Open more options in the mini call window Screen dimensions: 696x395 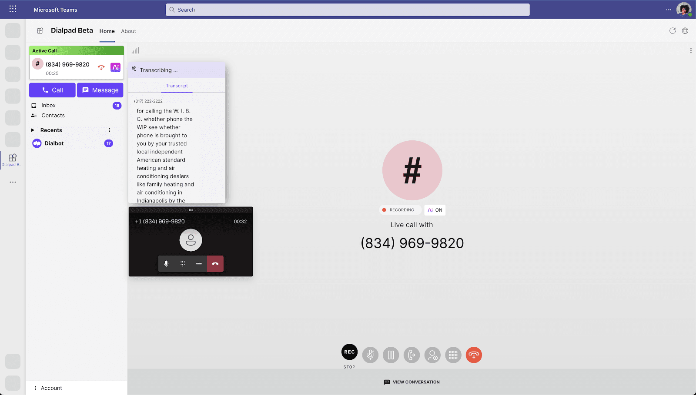pyautogui.click(x=199, y=263)
